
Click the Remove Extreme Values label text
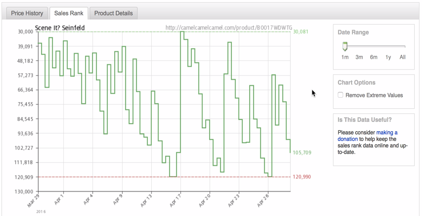point(374,95)
